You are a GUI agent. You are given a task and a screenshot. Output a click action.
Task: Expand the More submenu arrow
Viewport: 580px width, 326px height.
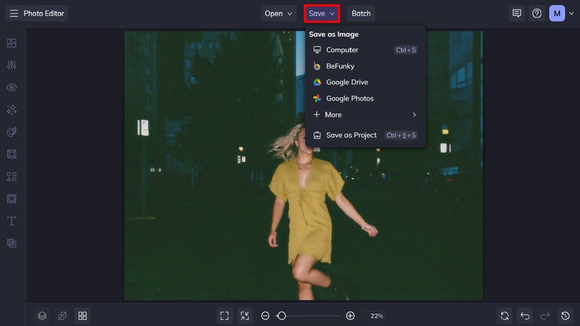pos(414,115)
